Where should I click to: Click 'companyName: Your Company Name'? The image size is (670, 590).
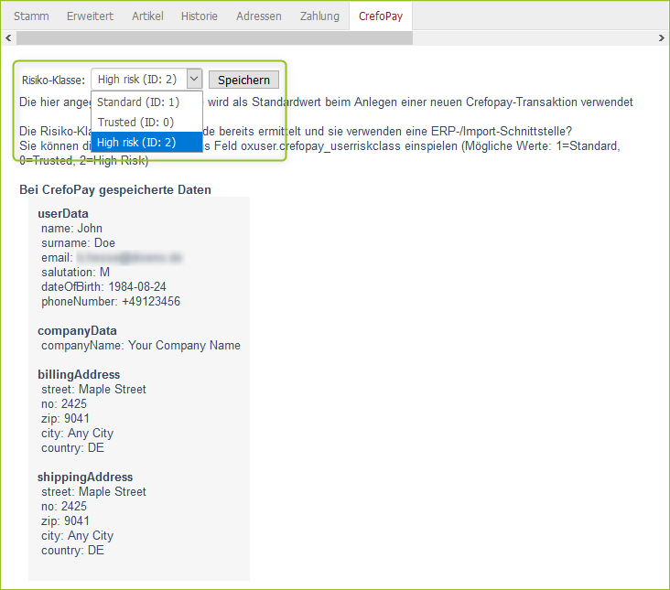[x=141, y=345]
